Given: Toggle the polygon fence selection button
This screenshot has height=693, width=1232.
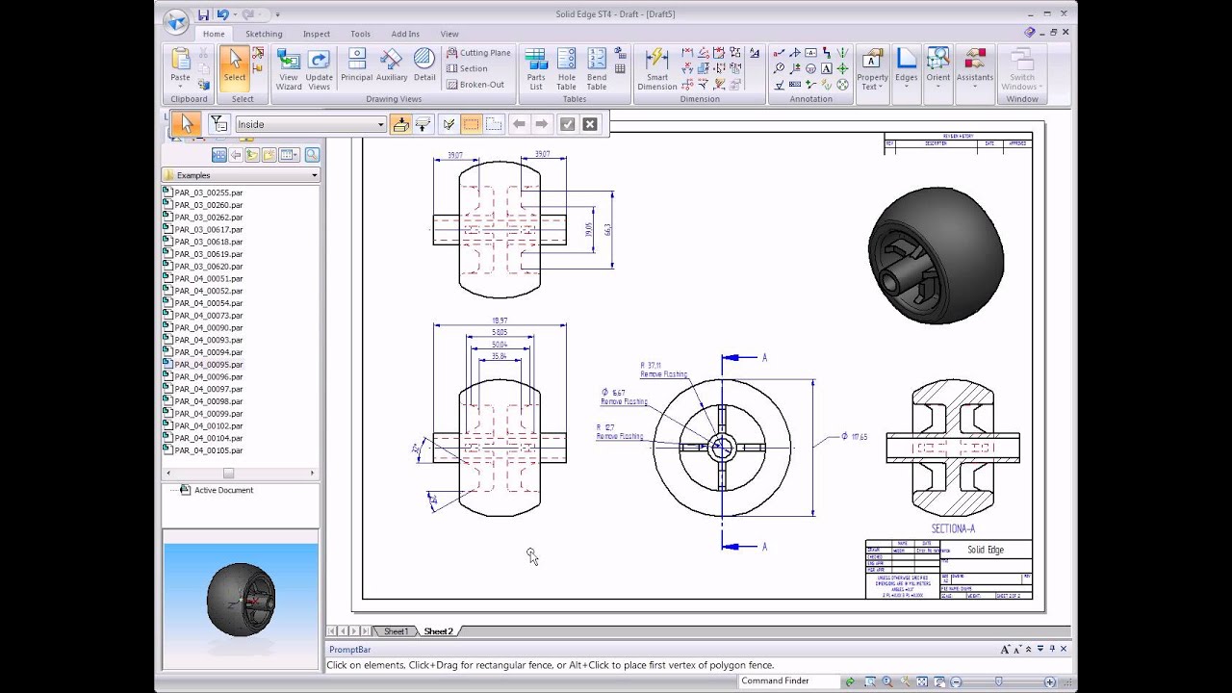Looking at the screenshot, I should [494, 124].
